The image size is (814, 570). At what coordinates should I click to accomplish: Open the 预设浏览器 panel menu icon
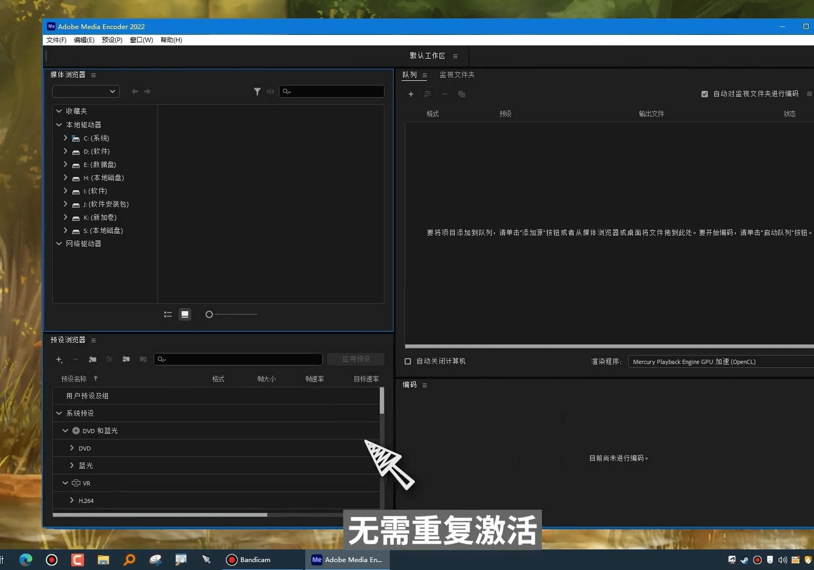point(93,340)
